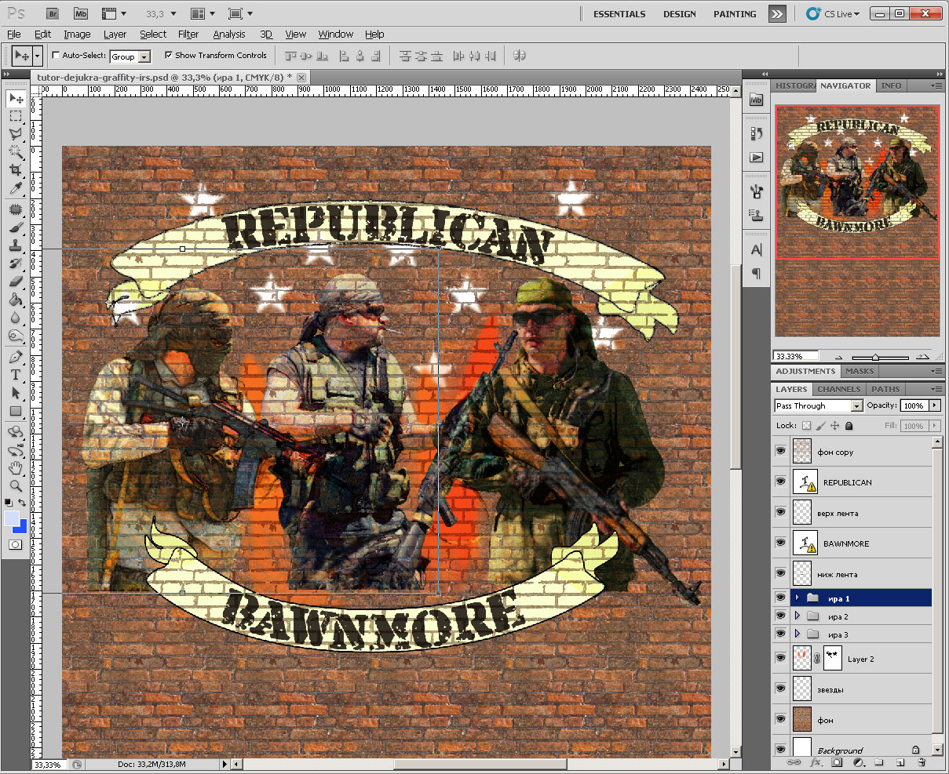Open the Filter menu
The width and height of the screenshot is (949, 774).
click(188, 35)
